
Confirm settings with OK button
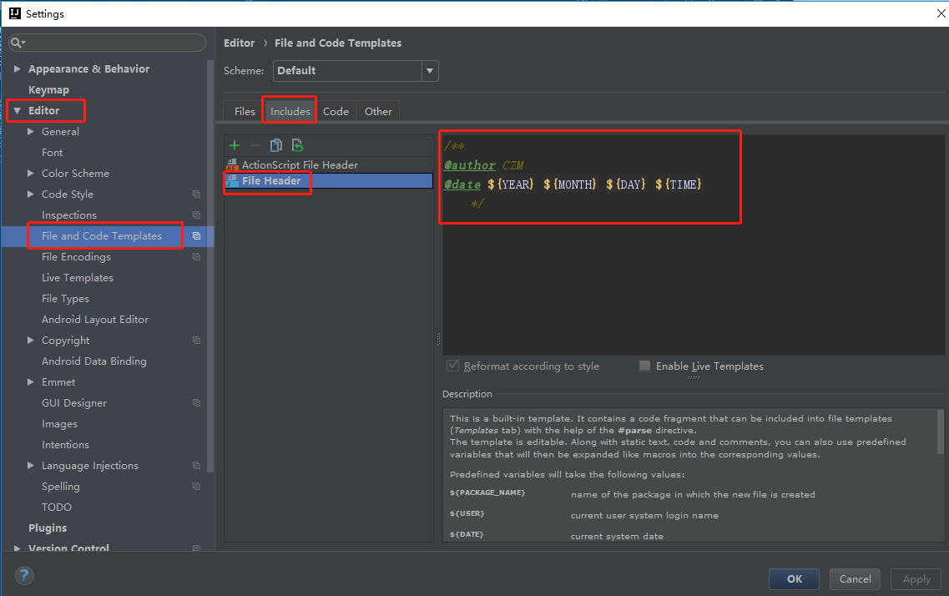click(x=794, y=579)
